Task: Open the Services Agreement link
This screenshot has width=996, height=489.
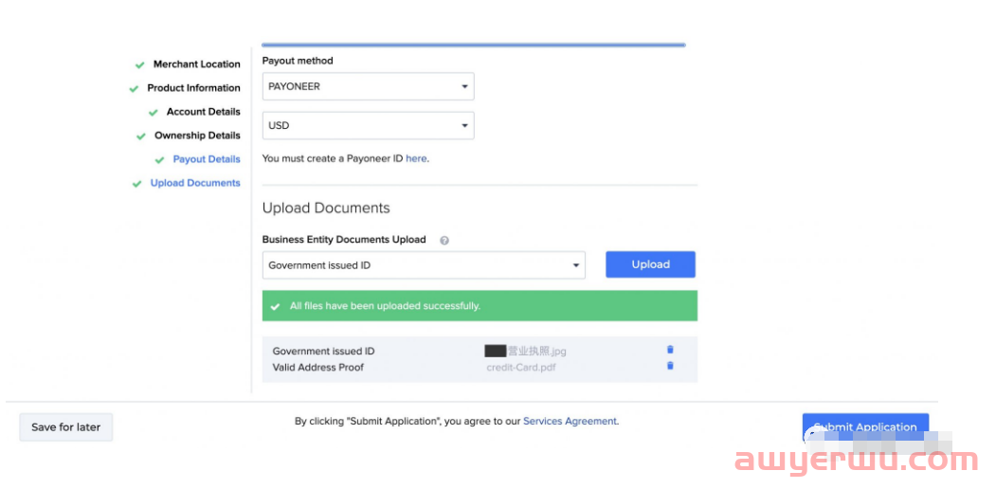Action: [x=570, y=422]
